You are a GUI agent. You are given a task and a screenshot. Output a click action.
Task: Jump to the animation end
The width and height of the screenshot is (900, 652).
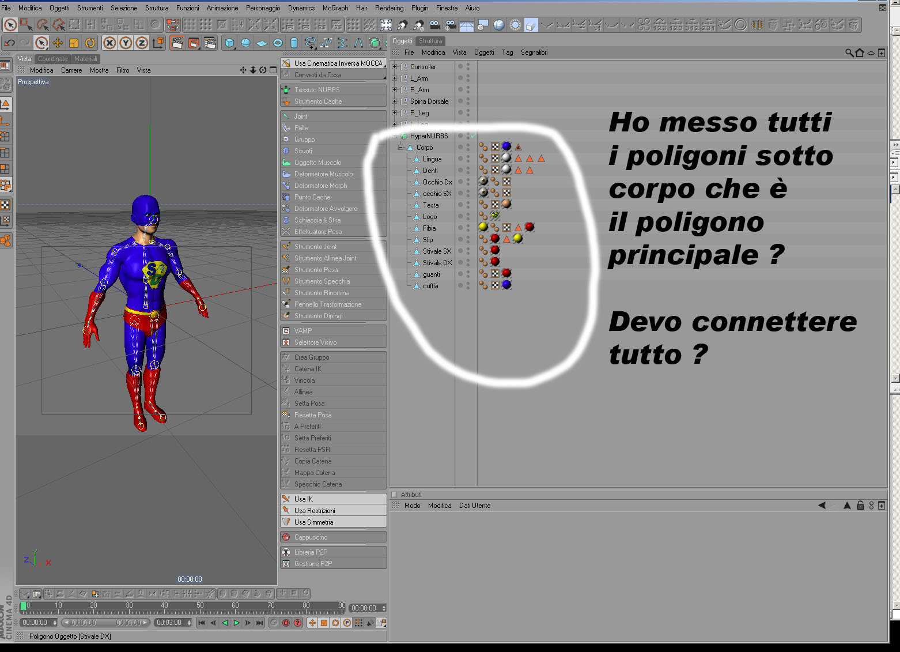259,623
